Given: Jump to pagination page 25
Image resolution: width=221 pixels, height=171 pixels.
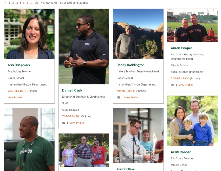Looking at the screenshot, I should [36, 3].
